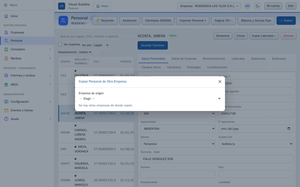Viewport: 300px width, 187px height.
Task: Open the Contribuciones tab
Action: [217, 67]
